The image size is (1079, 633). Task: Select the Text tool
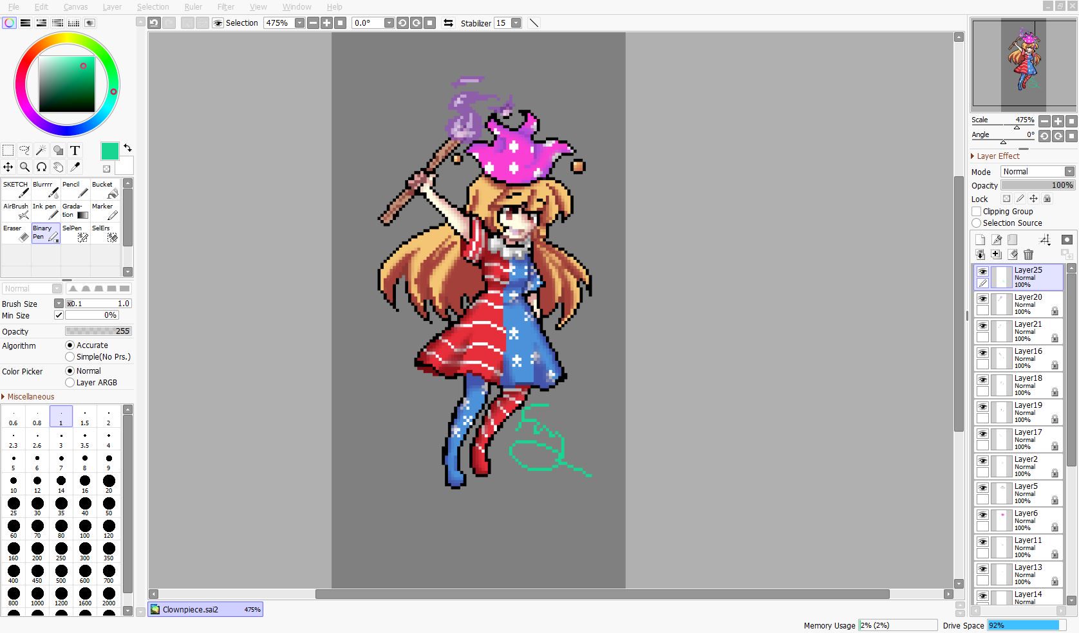(x=75, y=151)
